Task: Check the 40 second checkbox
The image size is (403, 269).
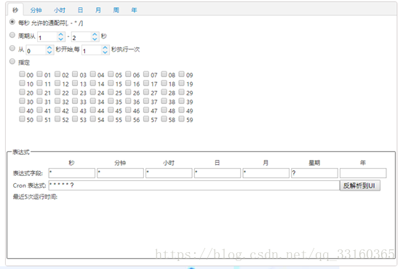Action: tap(22, 110)
